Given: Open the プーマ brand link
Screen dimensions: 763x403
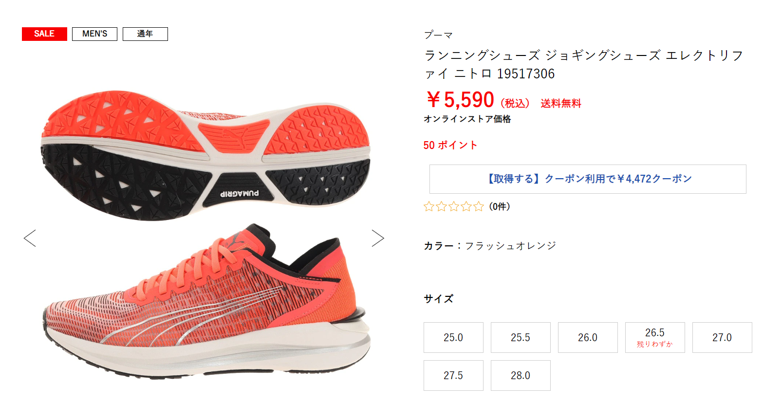Looking at the screenshot, I should [438, 35].
